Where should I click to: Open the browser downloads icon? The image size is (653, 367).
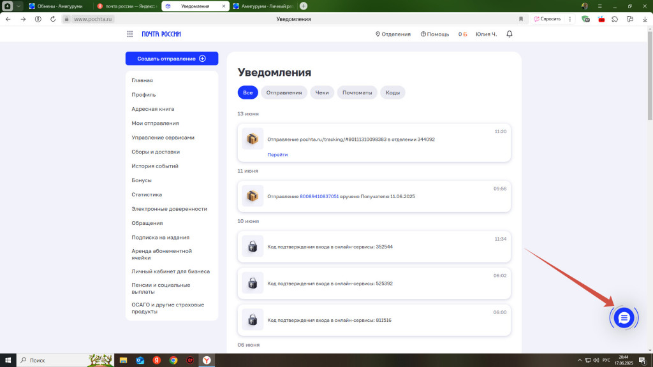click(645, 19)
